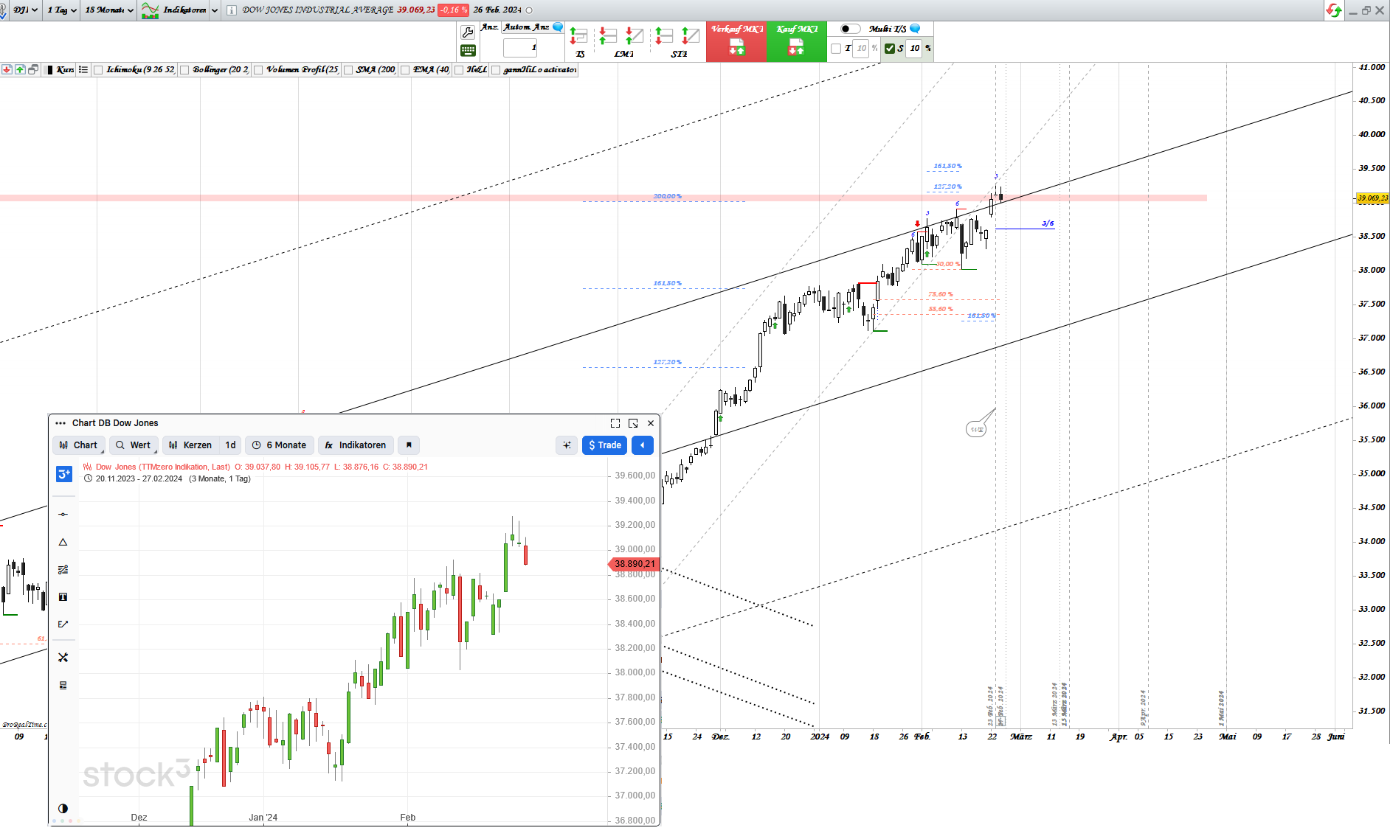The width and height of the screenshot is (1393, 839).
Task: Enable the Volumen Profil indicator checkbox
Action: click(258, 70)
